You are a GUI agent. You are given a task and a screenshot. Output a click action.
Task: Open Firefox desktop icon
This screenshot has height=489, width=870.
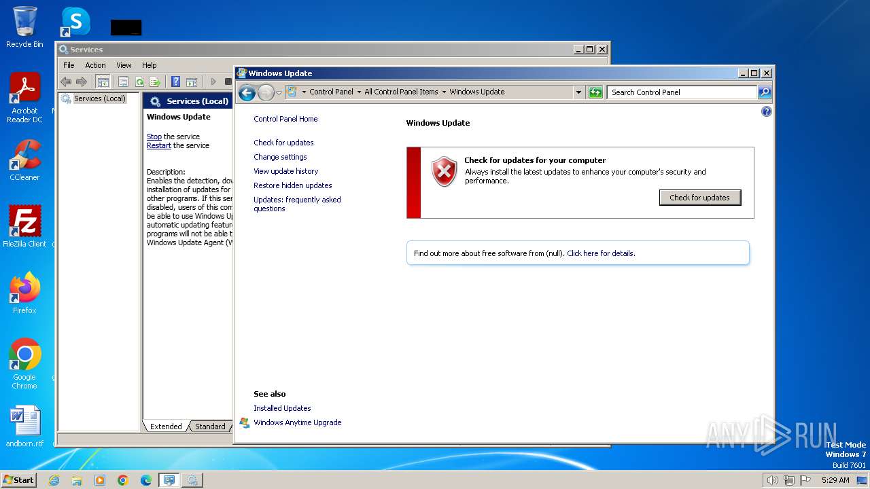point(24,293)
